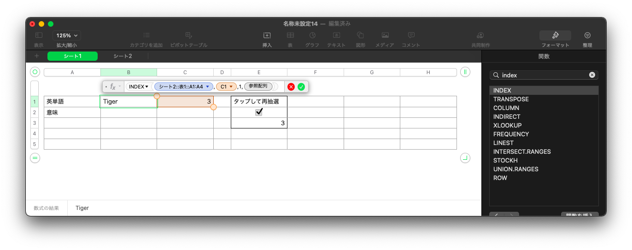Select INDEX in the function list
632x250 pixels.
pos(544,90)
